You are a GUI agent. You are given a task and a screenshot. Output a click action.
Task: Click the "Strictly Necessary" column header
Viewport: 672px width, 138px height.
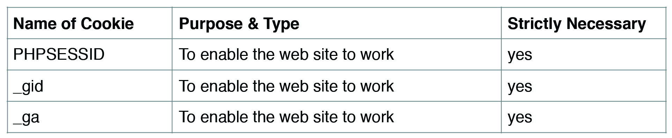(577, 24)
